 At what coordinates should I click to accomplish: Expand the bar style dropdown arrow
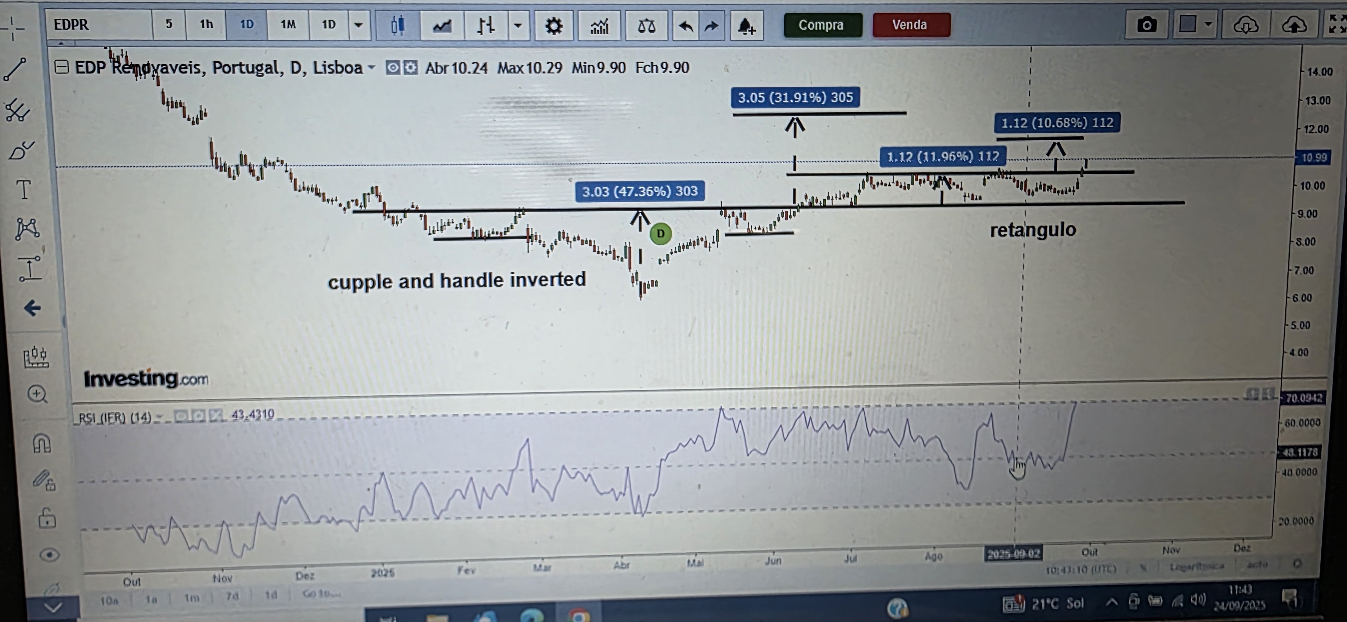click(518, 25)
